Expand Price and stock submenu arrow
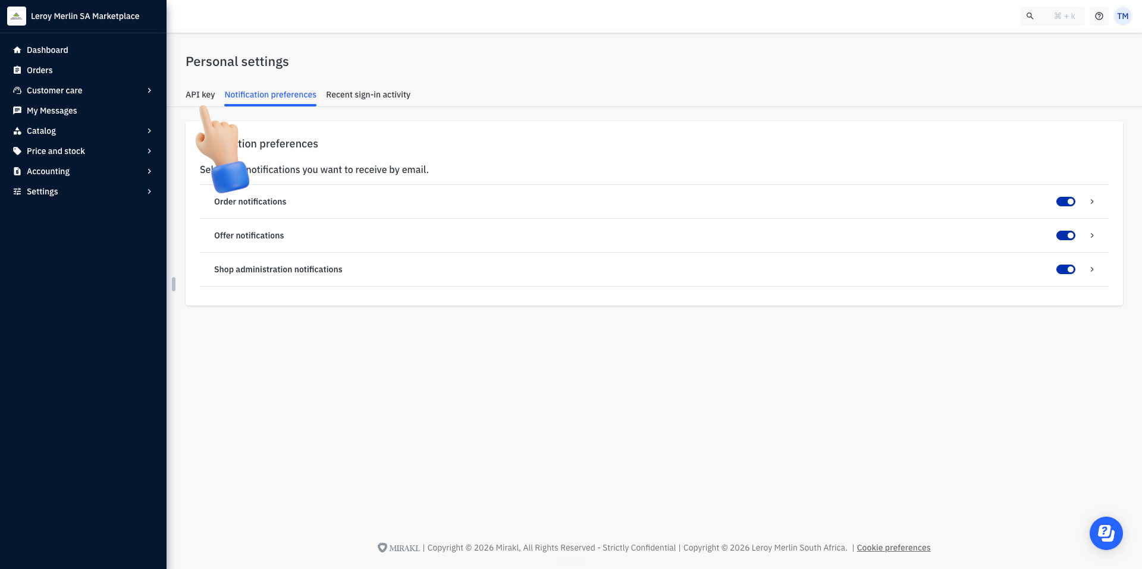This screenshot has width=1142, height=569. click(x=149, y=151)
